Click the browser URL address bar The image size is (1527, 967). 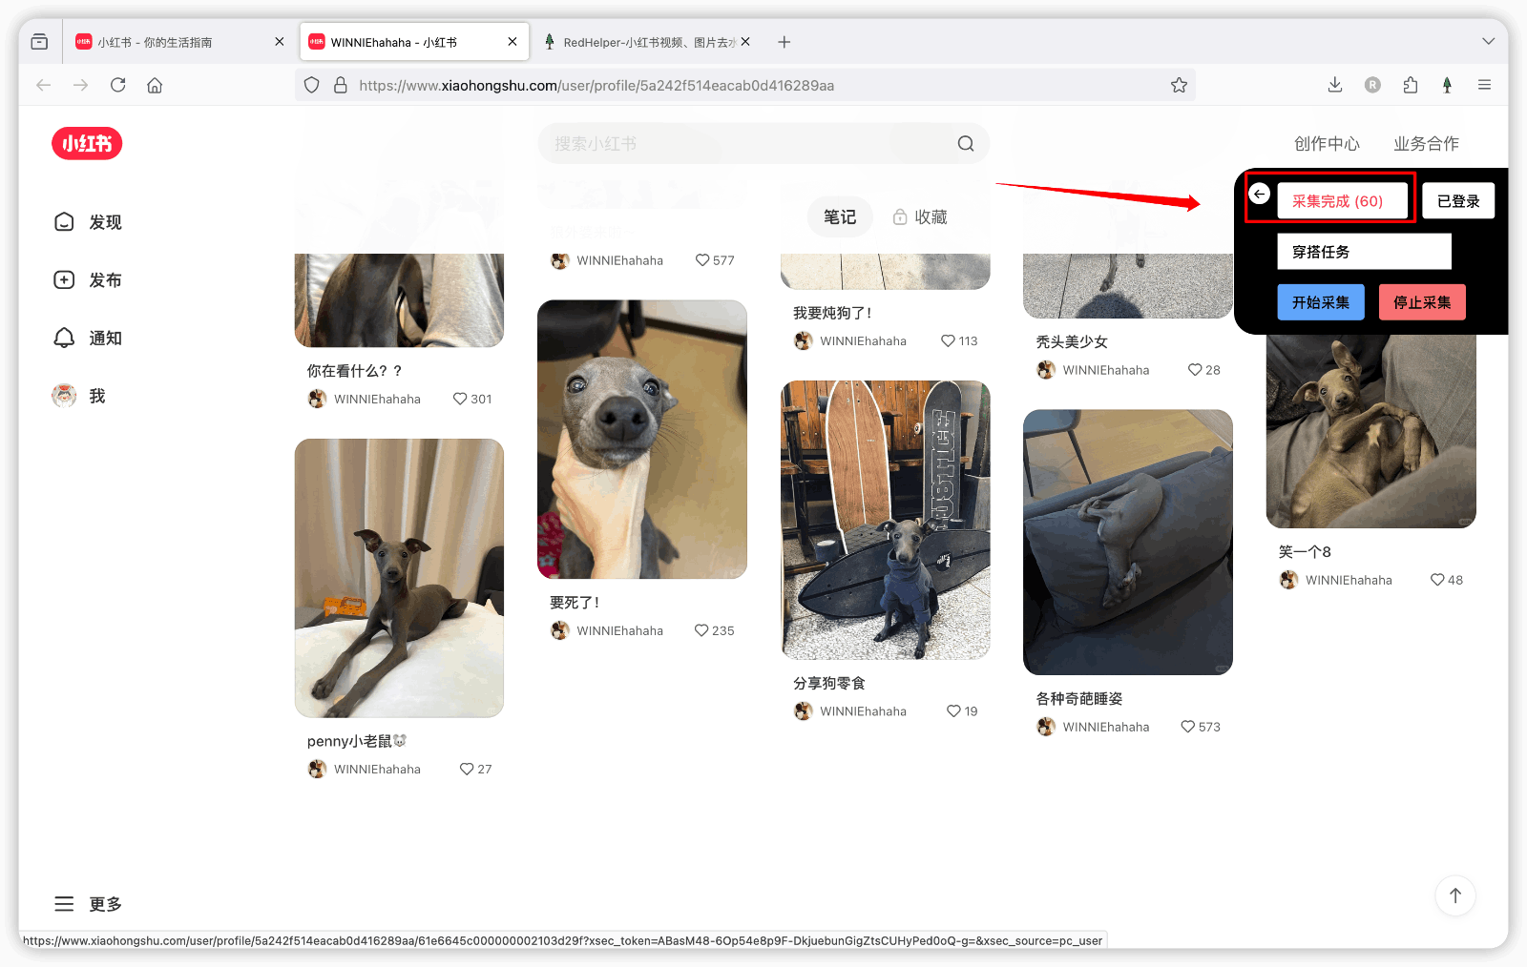pos(744,85)
